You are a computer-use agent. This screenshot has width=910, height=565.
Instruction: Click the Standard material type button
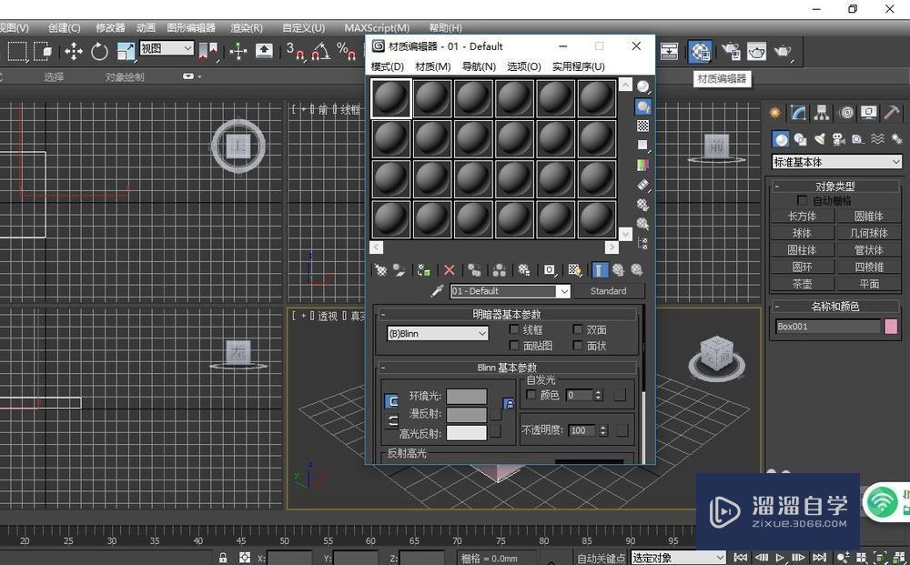610,290
